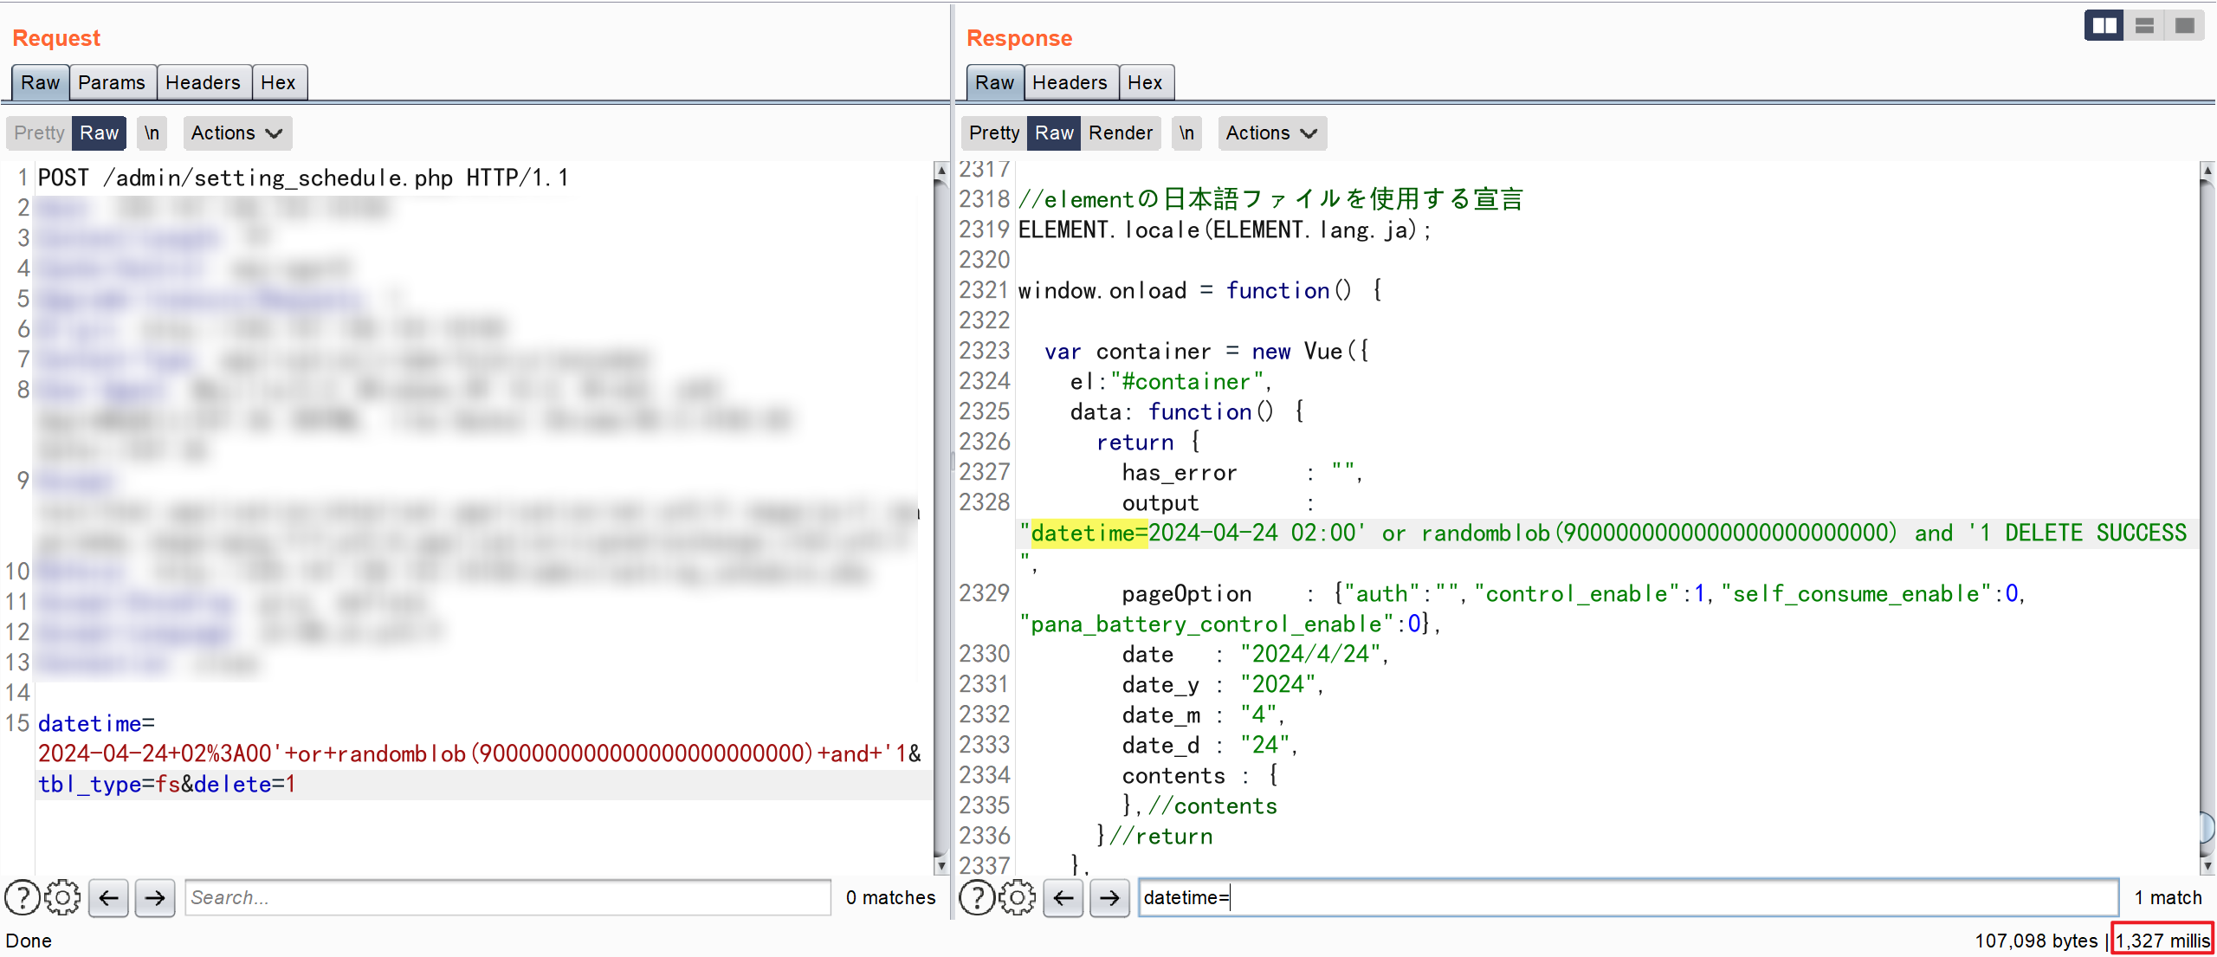Image resolution: width=2217 pixels, height=957 pixels.
Task: Open Response Actions dropdown
Action: [x=1271, y=133]
